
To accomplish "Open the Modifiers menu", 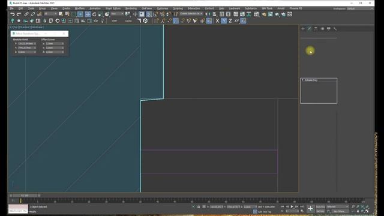I will tap(80, 8).
